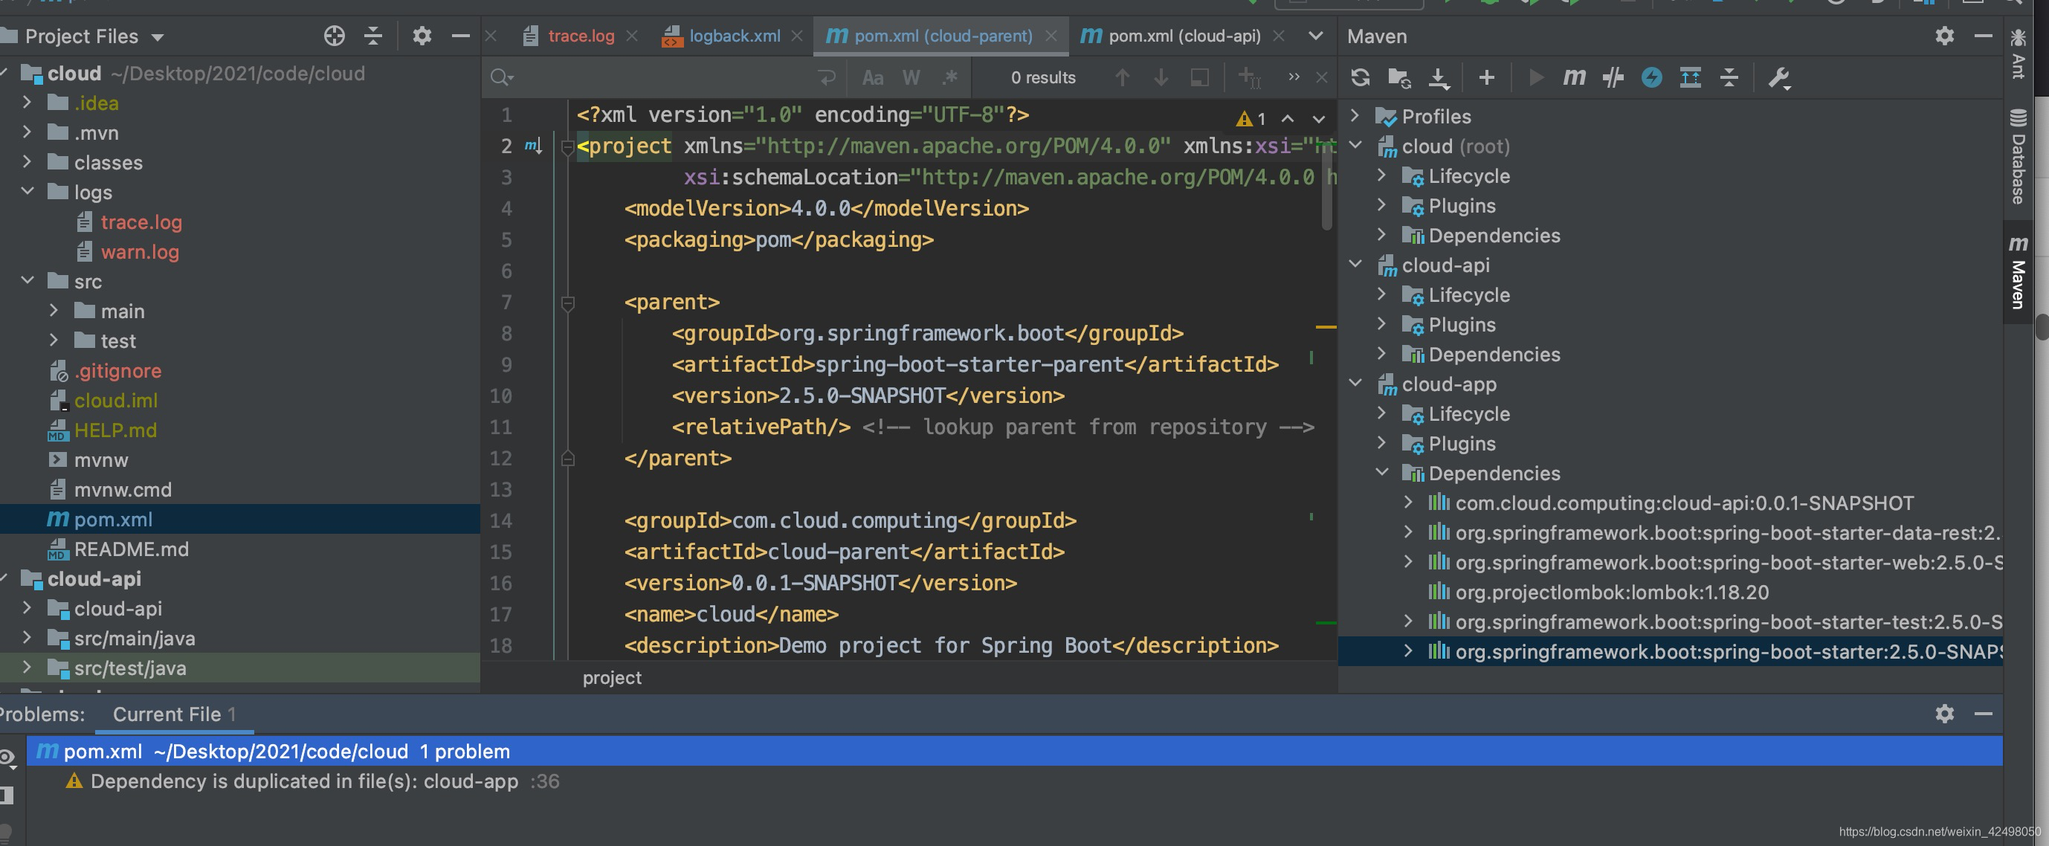Collapse the logs folder
Viewport: 2049px width, 846px height.
(x=28, y=192)
